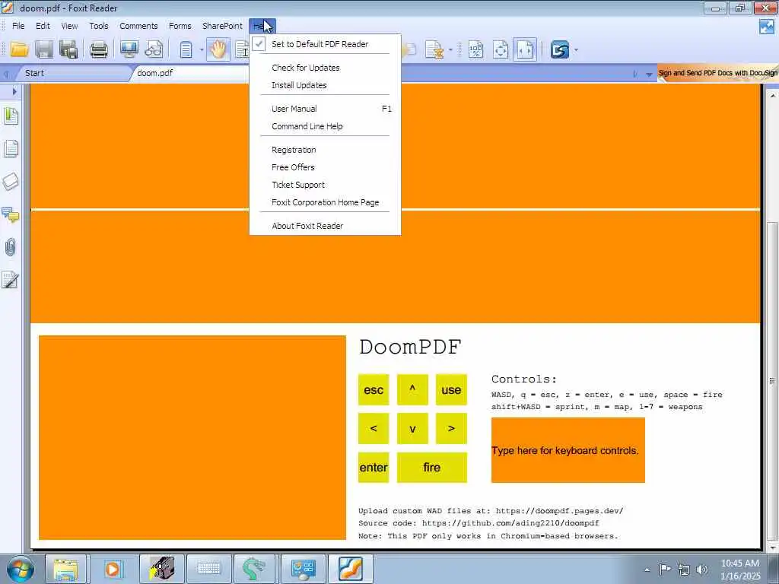Click the enter game button
This screenshot has height=584, width=779.
coord(374,468)
